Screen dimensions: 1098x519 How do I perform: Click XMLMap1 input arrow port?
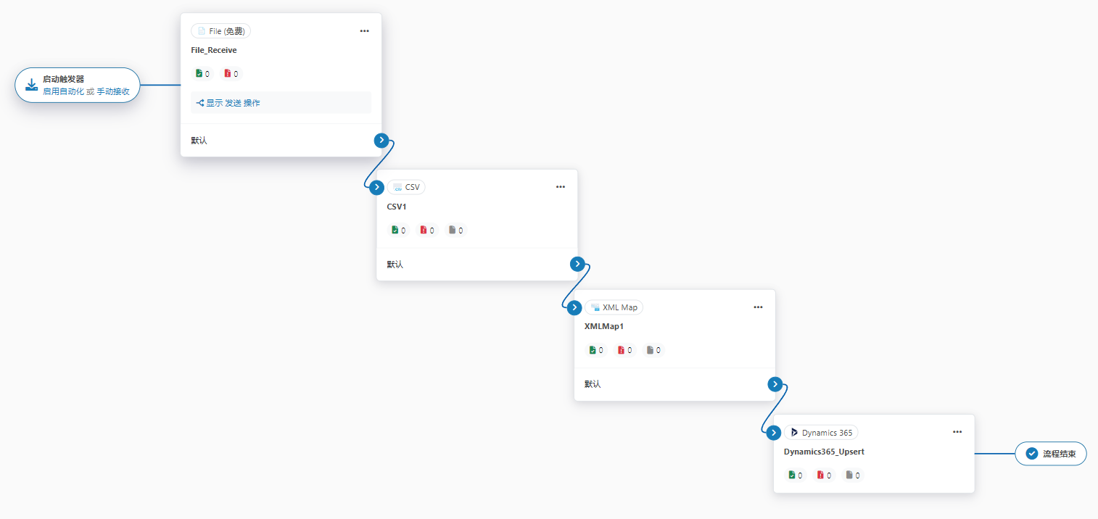pyautogui.click(x=574, y=307)
